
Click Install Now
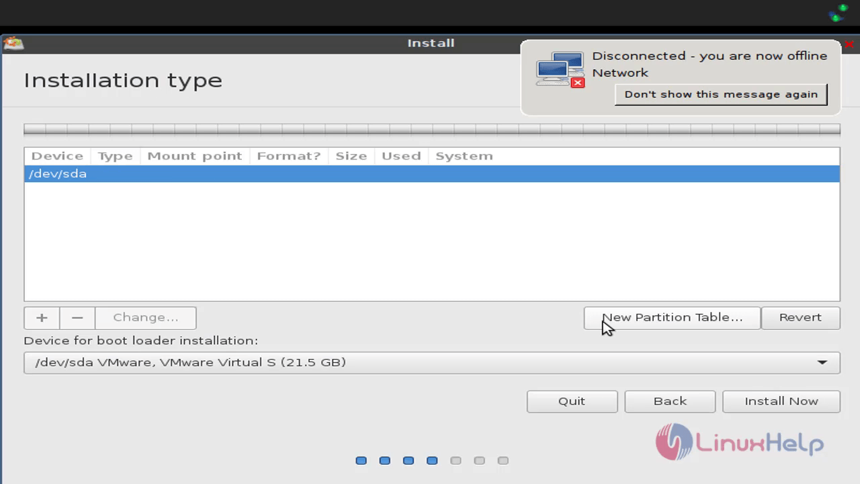point(781,401)
